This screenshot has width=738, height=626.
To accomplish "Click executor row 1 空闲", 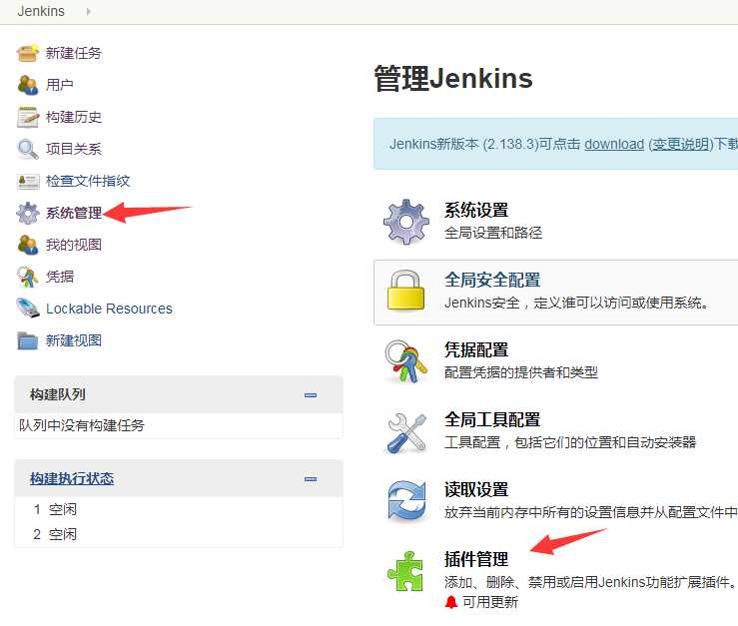I will tap(179, 509).
